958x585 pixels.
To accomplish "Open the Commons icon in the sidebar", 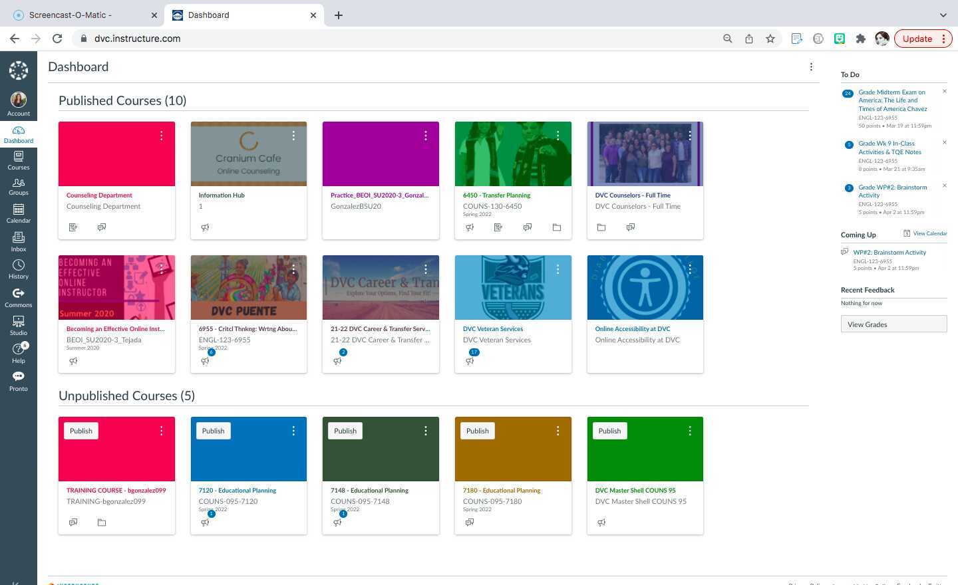I will 19,297.
